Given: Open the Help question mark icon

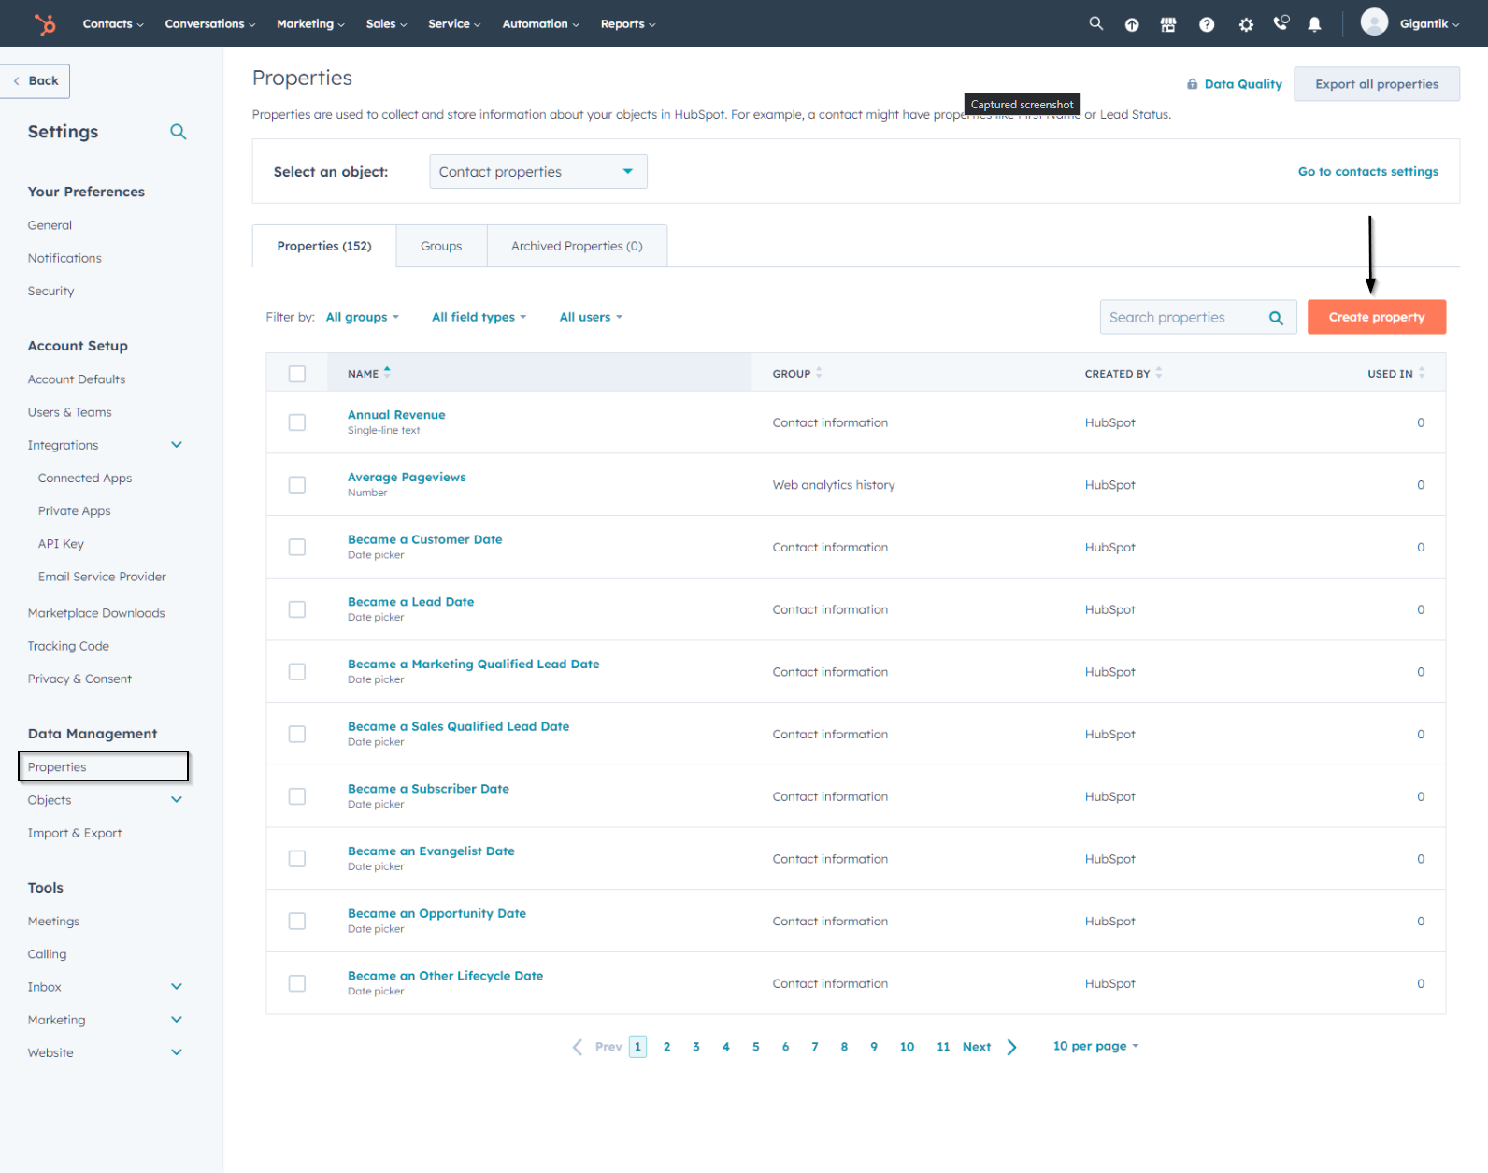Looking at the screenshot, I should [1207, 24].
